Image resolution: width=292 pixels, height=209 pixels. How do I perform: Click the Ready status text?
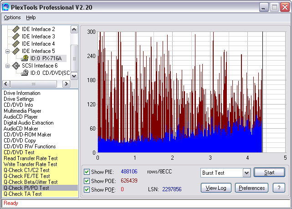click(x=11, y=203)
